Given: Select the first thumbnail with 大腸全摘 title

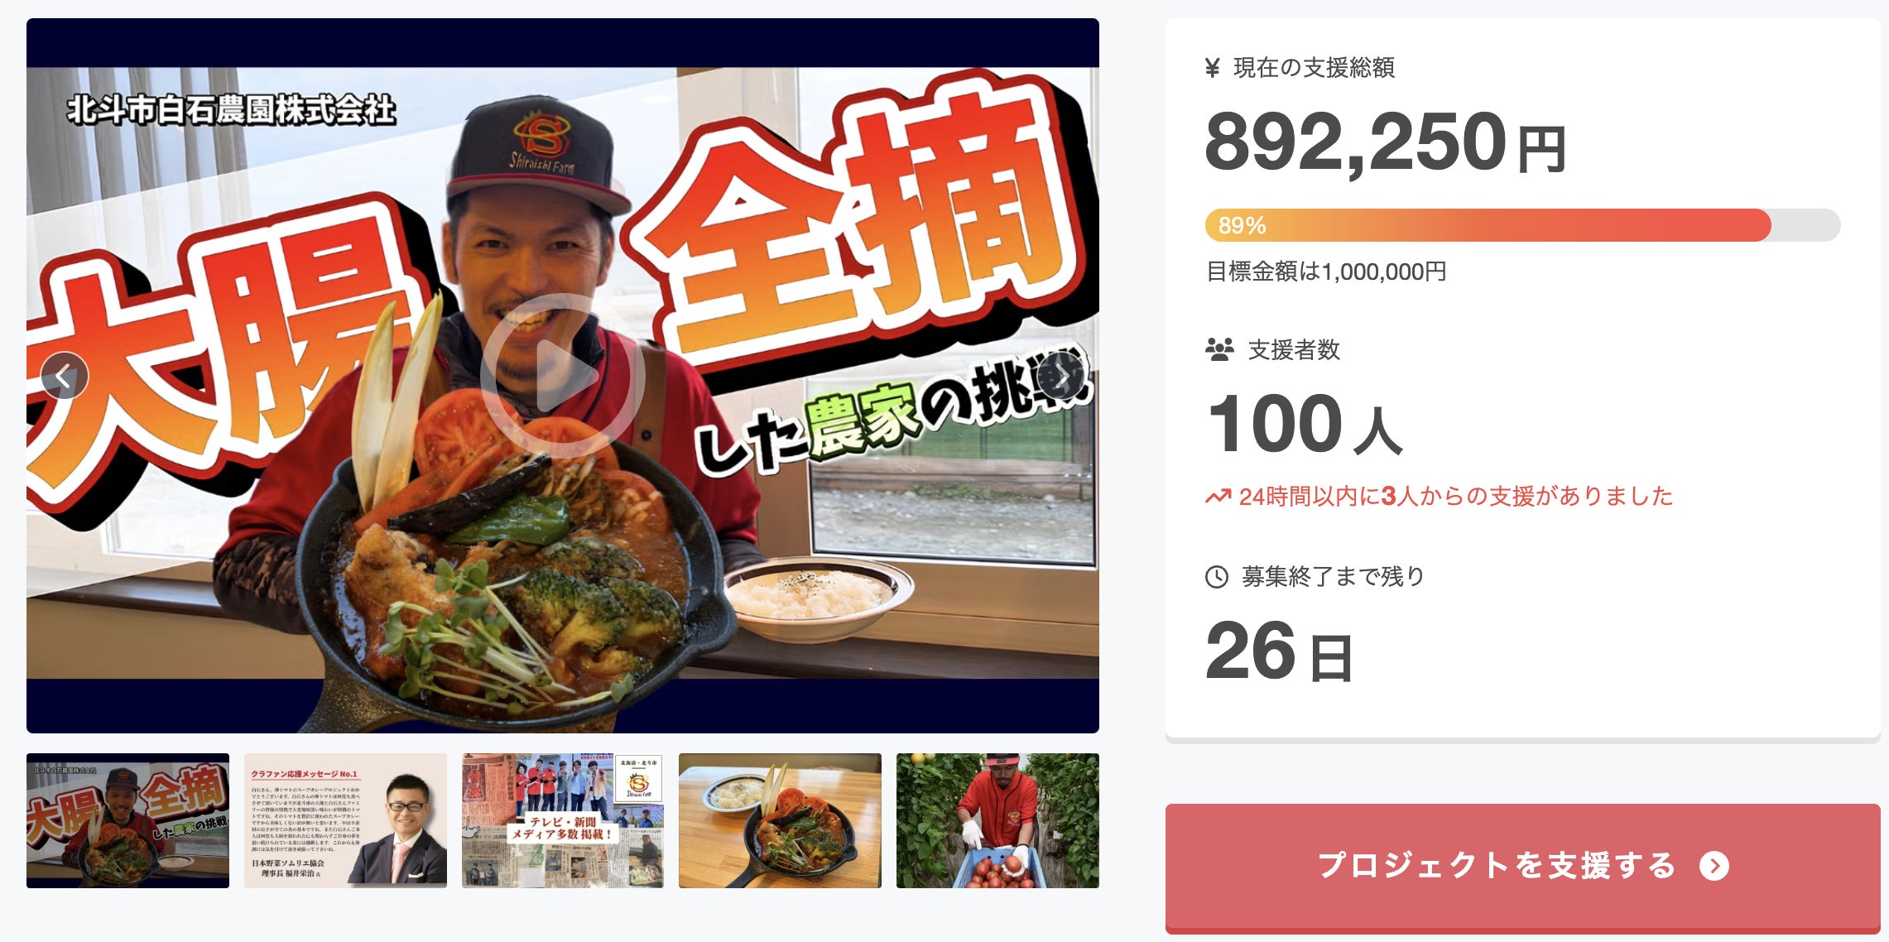Looking at the screenshot, I should [x=127, y=820].
